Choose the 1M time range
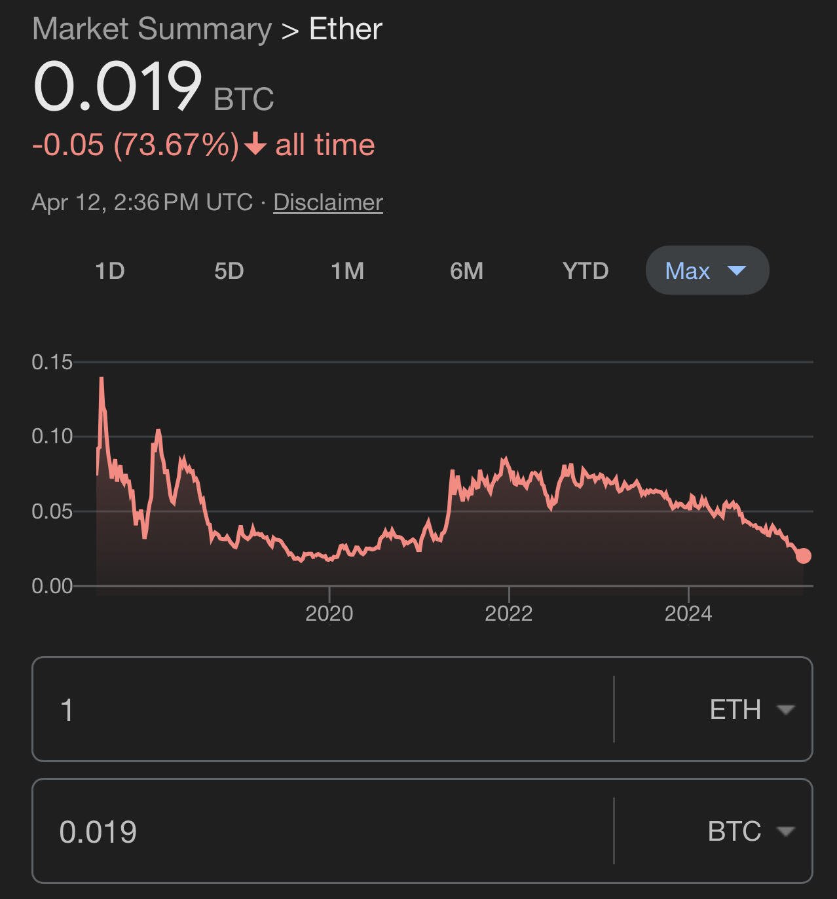 pos(348,270)
